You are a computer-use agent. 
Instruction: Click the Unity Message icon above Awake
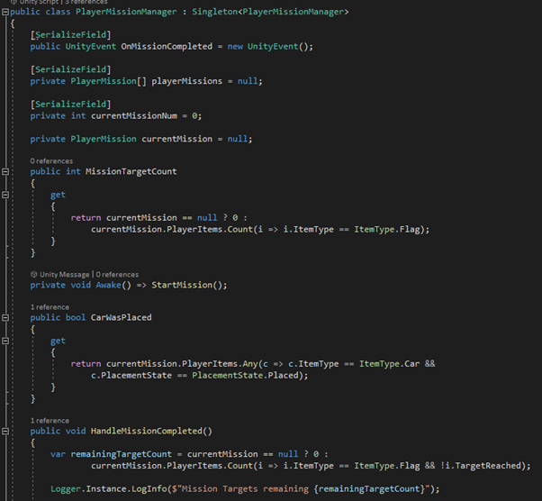tap(33, 274)
